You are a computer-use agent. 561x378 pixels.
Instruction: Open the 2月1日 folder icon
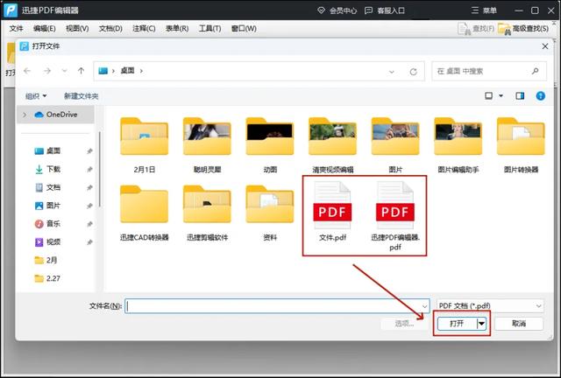144,136
